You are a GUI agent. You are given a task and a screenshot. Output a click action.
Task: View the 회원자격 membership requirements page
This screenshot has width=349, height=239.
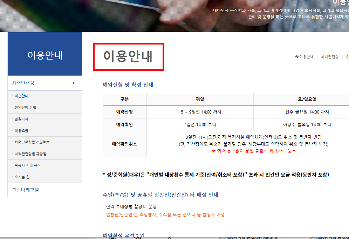(22, 119)
